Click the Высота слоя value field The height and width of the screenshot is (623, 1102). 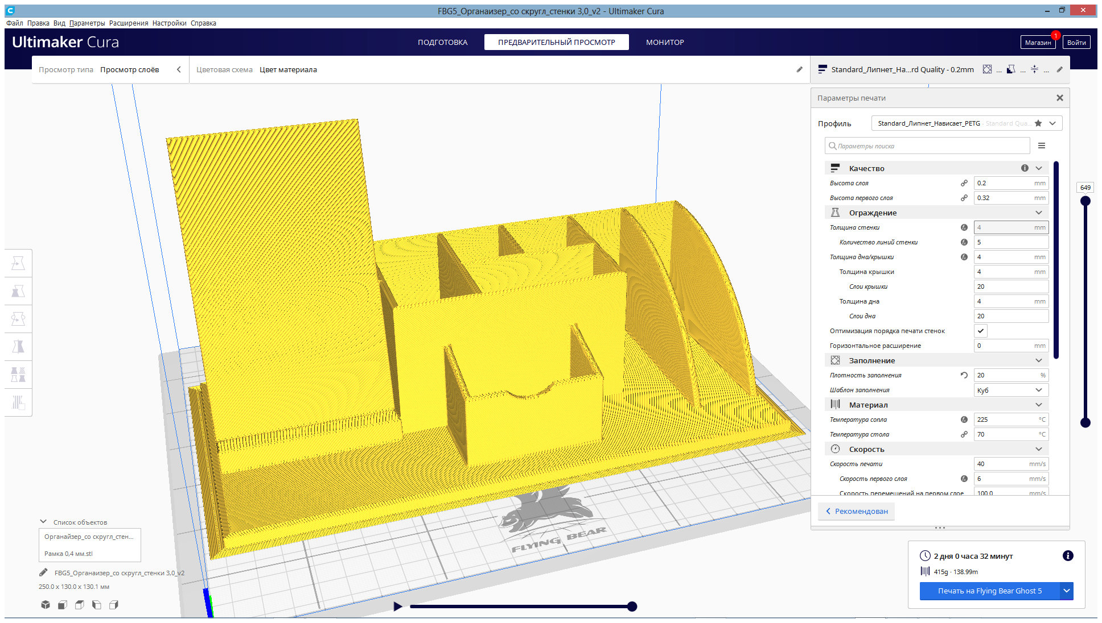coord(1011,183)
